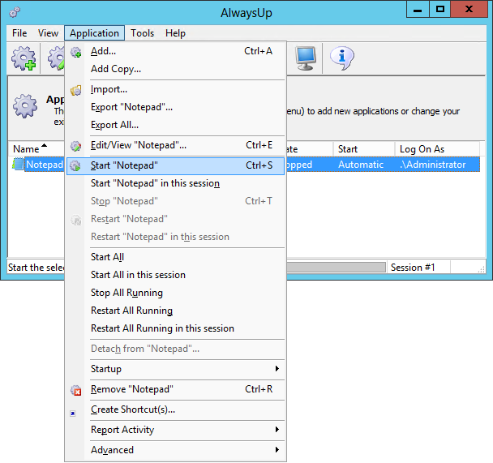Select Export All... menu entry
The image size is (493, 463).
point(175,125)
